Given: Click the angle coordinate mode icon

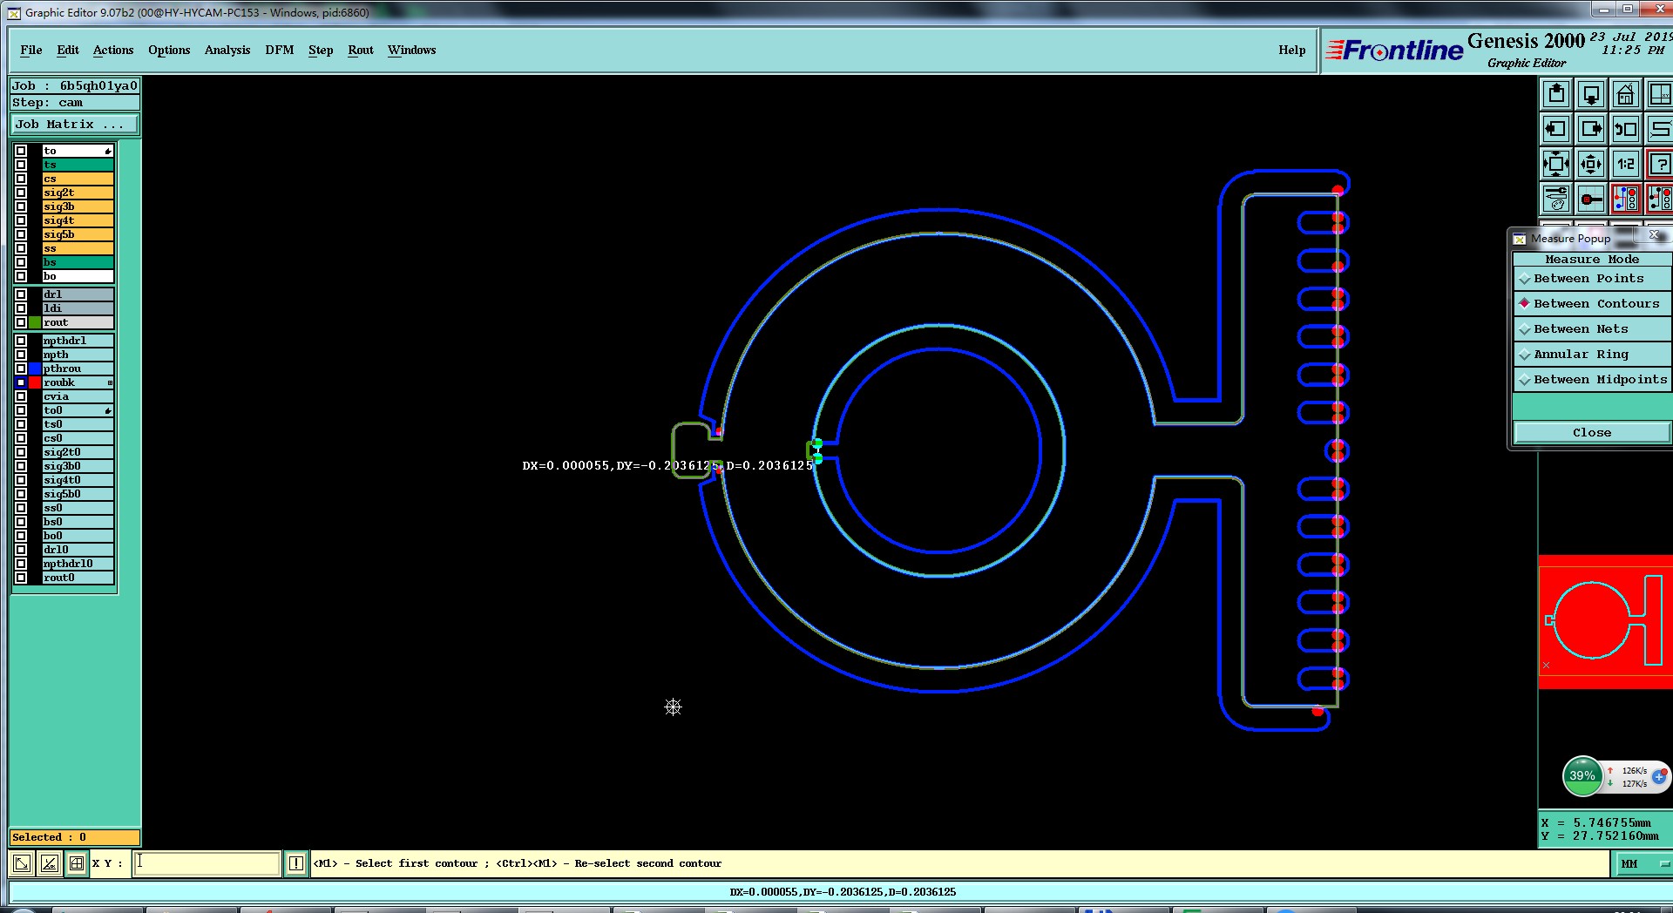Looking at the screenshot, I should (50, 863).
